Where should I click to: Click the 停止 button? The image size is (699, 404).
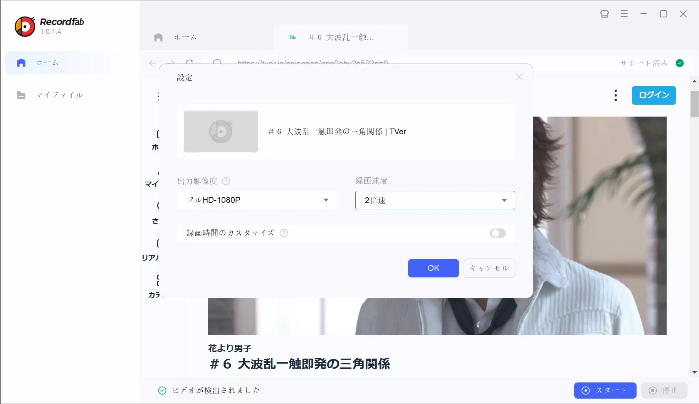coord(664,391)
